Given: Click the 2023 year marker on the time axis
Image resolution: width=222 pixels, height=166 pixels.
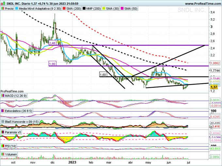Looking at the screenshot, I should click(72, 162).
